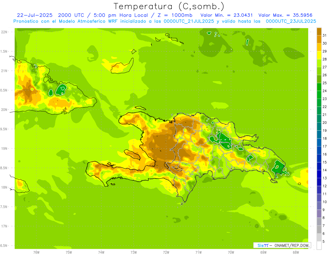This screenshot has width=332, height=256.
Task: Click the legend value '11'
Action: 325,194
